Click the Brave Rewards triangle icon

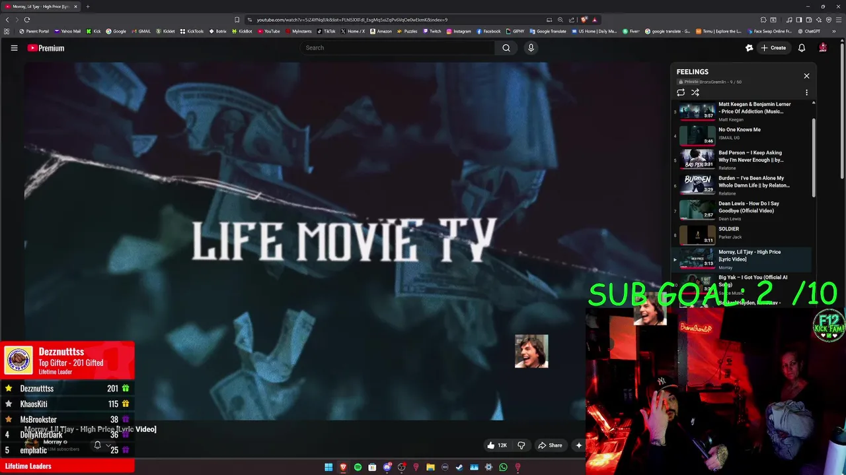[594, 20]
